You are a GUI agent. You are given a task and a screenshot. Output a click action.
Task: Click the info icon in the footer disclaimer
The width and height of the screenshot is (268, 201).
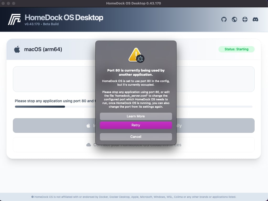[x=33, y=197]
